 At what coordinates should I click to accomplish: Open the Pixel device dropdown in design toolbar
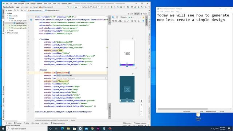tap(123, 17)
